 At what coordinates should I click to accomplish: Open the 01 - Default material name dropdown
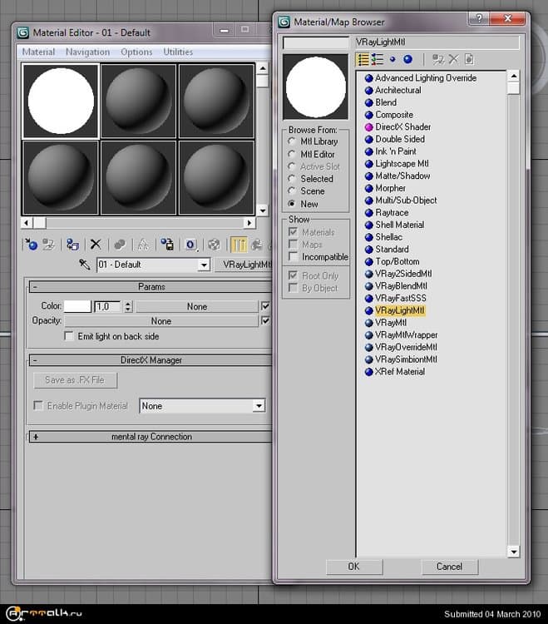[204, 265]
